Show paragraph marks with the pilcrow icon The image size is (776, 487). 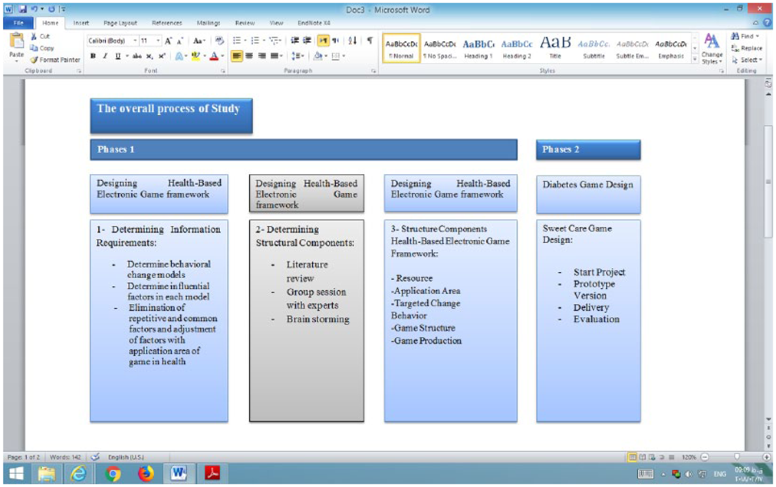pos(370,40)
